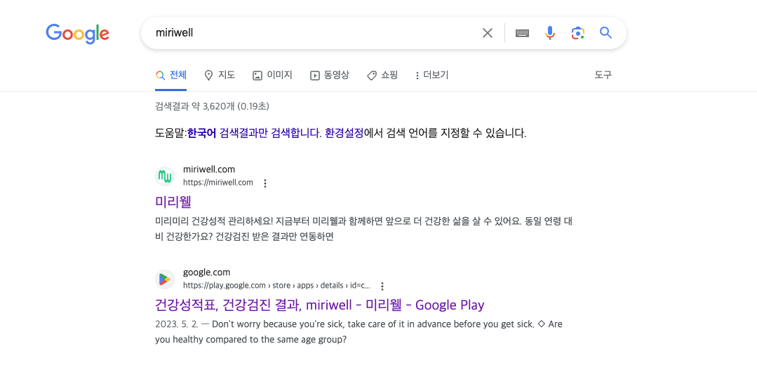
Task: Search by image with camera lens icon
Action: 578,33
